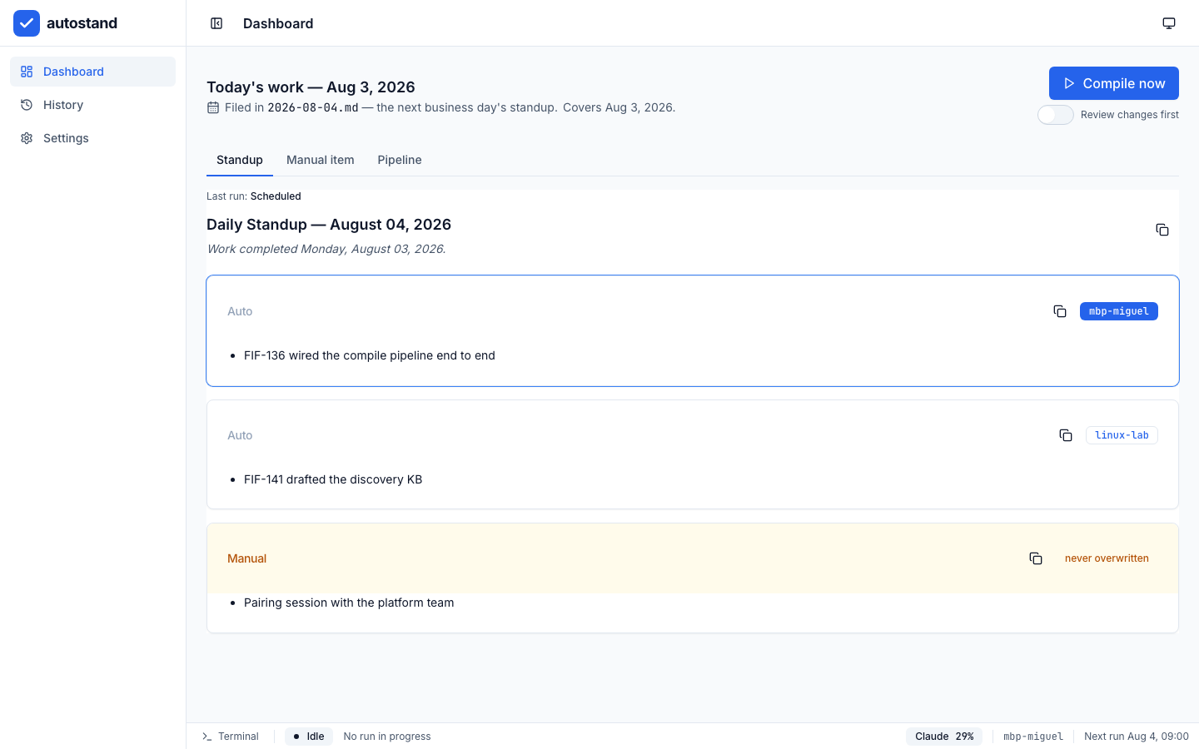Copy the Manual section
Screen dimensions: 1199x749
(1036, 558)
